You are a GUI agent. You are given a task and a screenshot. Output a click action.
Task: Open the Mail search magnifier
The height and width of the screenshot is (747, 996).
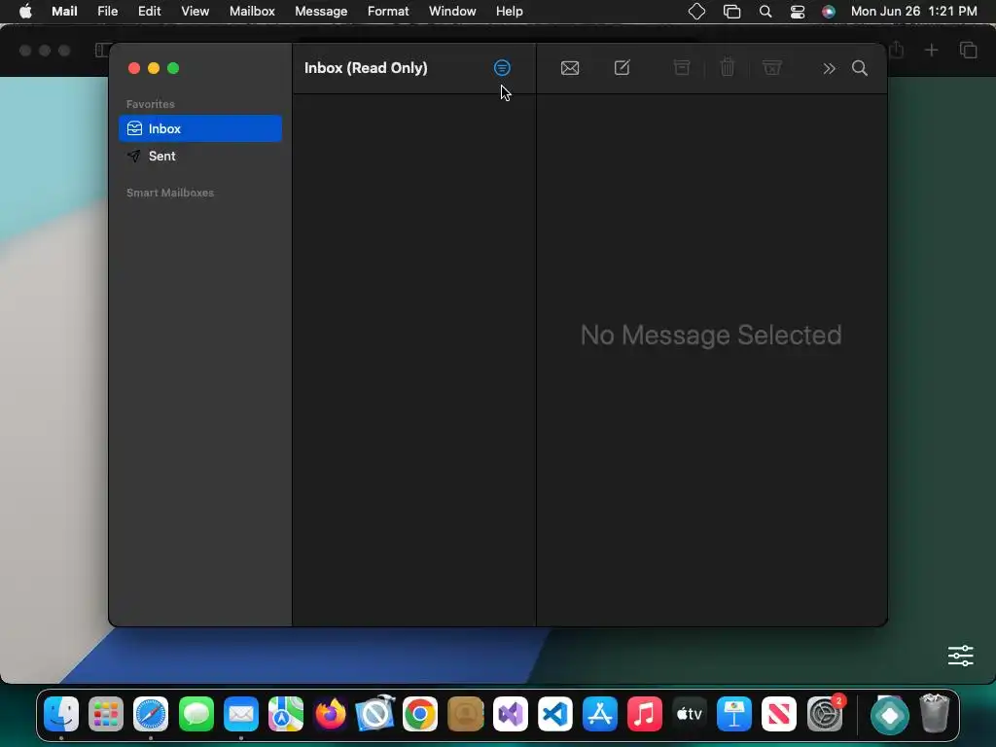pyautogui.click(x=860, y=68)
